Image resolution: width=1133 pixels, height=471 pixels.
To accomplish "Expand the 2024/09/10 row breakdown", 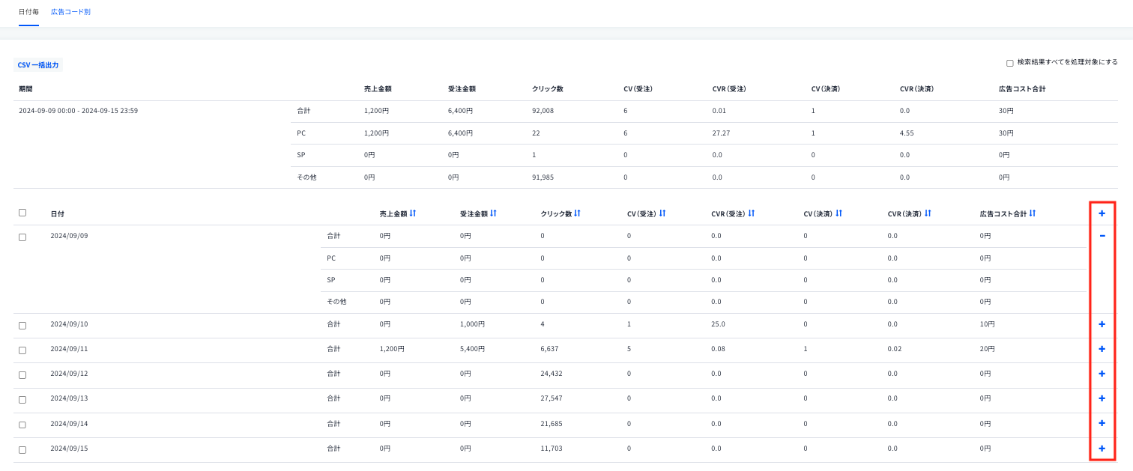I will pyautogui.click(x=1102, y=324).
